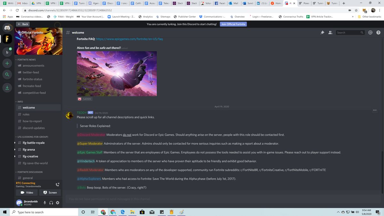Collapse the LFG (LOOKING-FOR-GROUP) category
This screenshot has height=216, width=384.
[x=34, y=137]
